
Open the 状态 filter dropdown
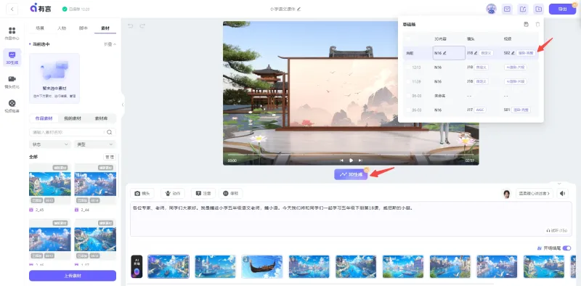(x=49, y=144)
